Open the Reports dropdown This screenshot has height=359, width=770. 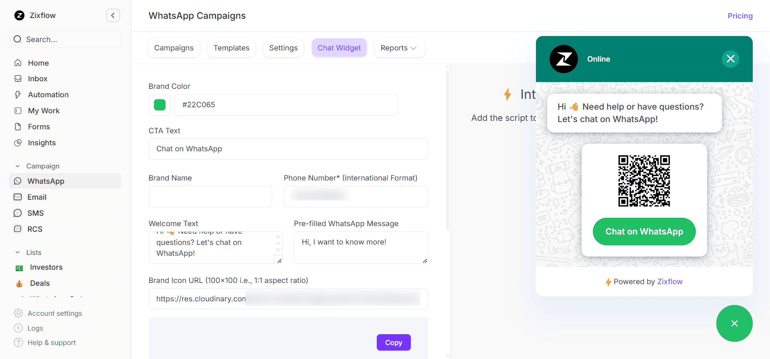point(399,48)
